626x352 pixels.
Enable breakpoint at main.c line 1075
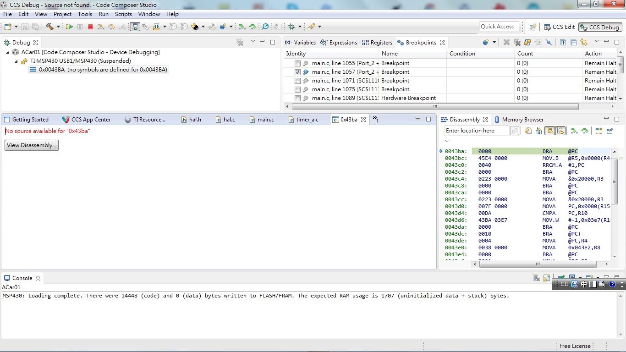298,89
